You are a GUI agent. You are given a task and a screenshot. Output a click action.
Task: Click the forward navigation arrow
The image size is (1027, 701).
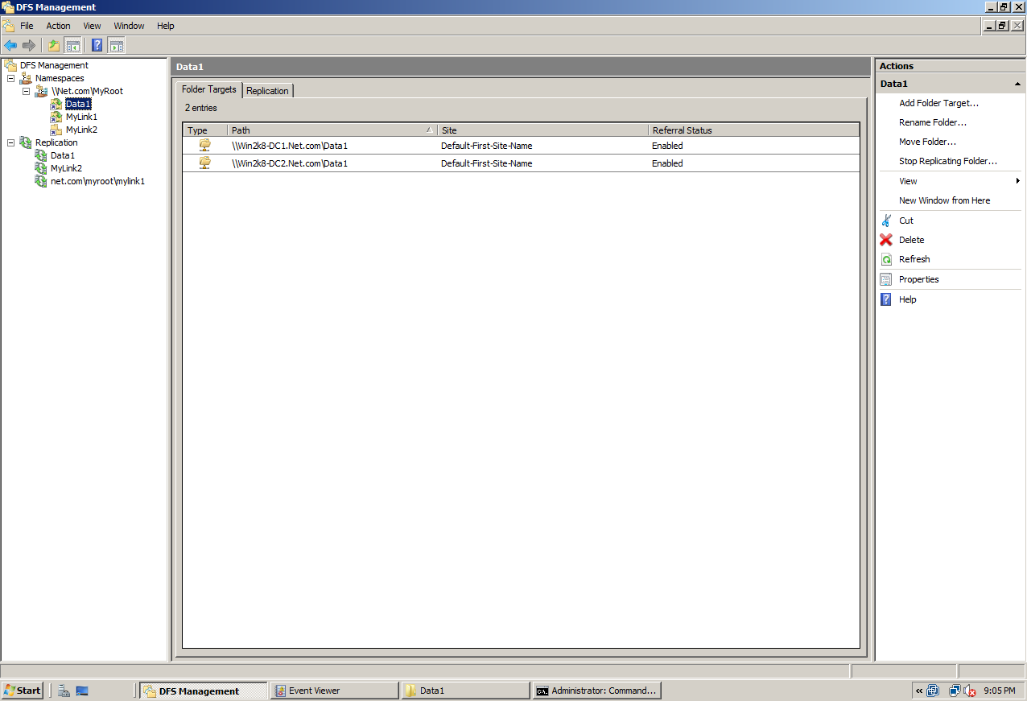coord(30,44)
